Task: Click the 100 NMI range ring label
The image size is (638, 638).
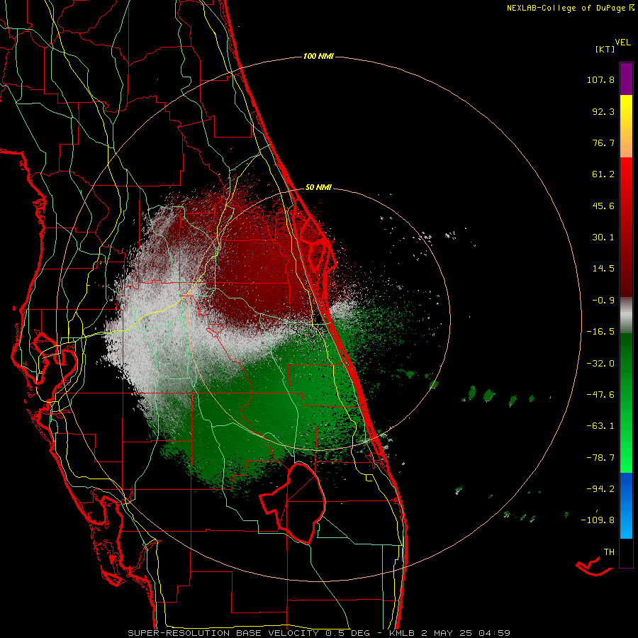Action: point(318,56)
